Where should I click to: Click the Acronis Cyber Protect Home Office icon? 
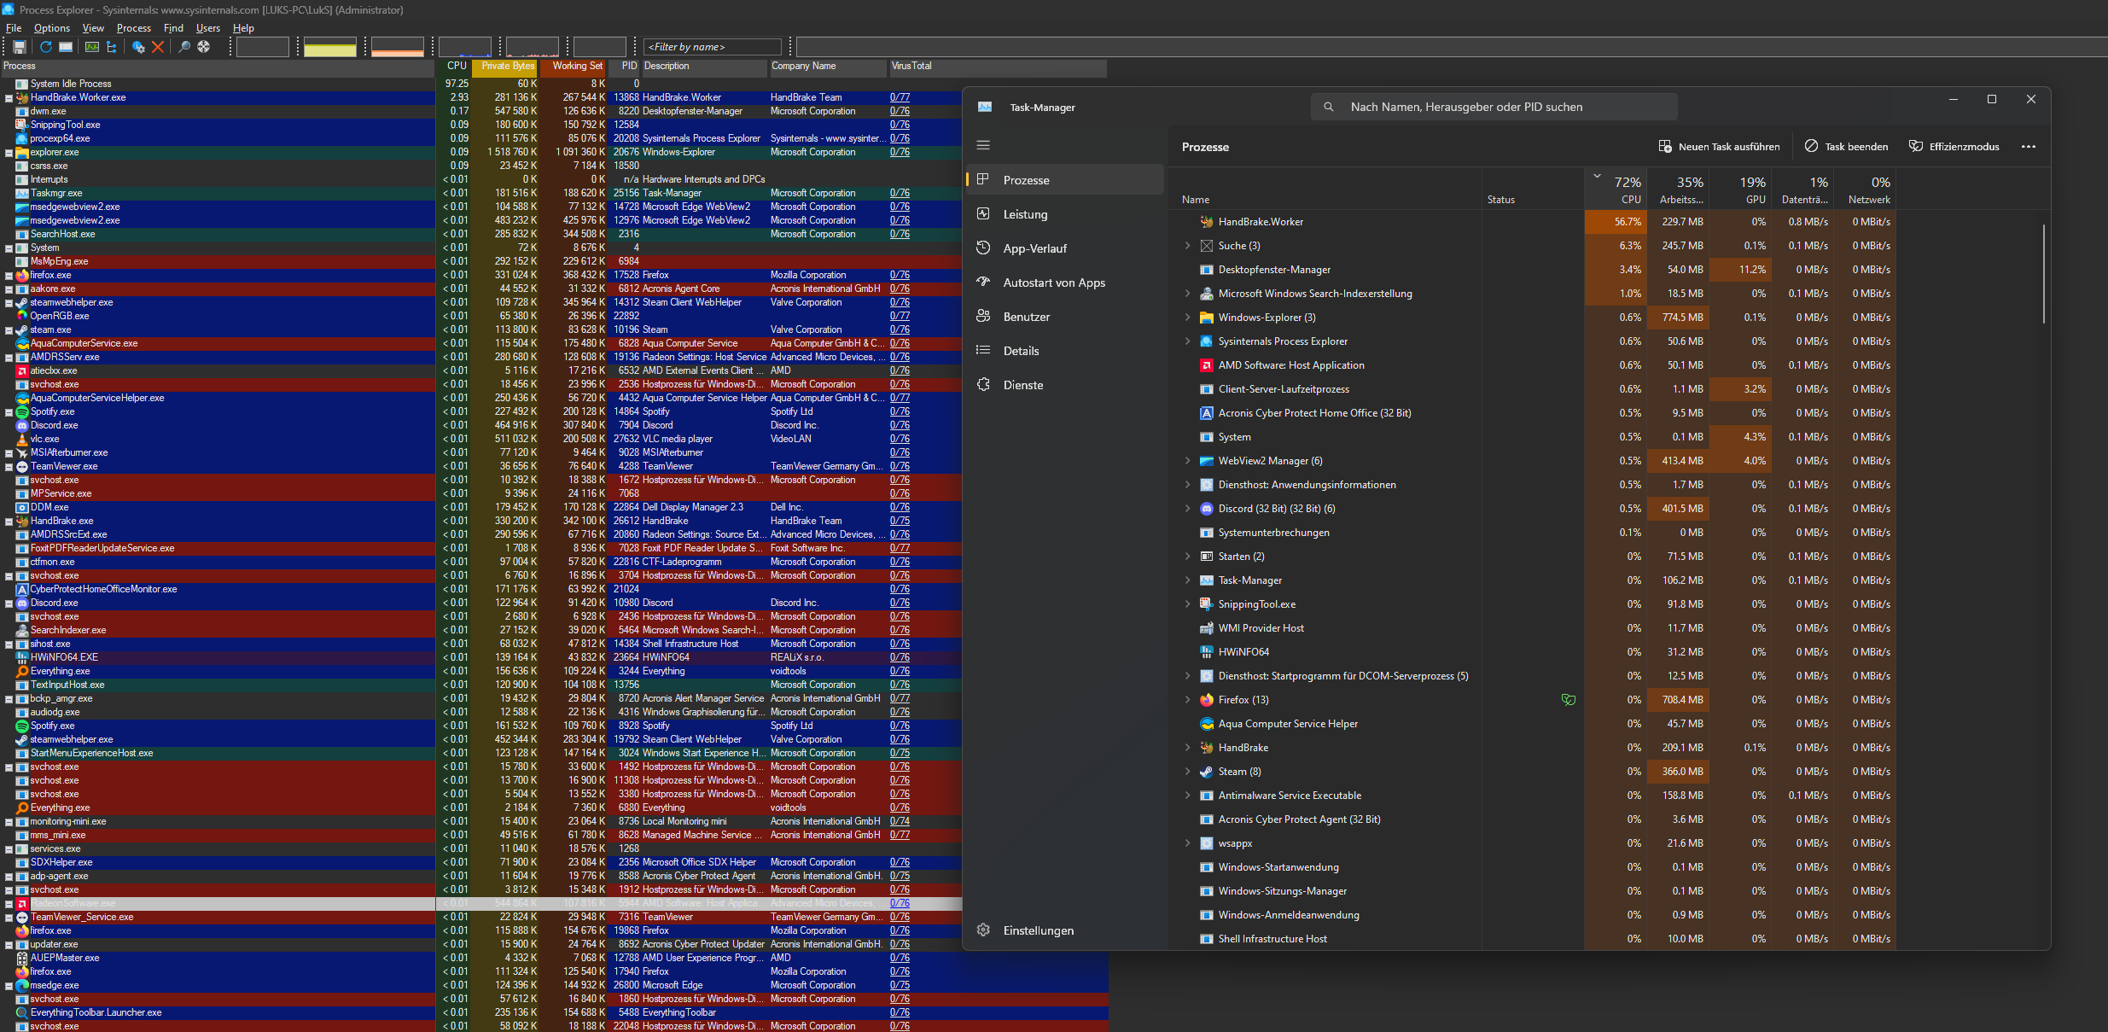coord(1207,413)
